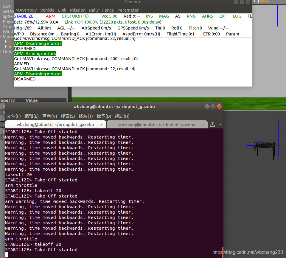
Task: Click the MAG status indicator
Action: (164, 16)
